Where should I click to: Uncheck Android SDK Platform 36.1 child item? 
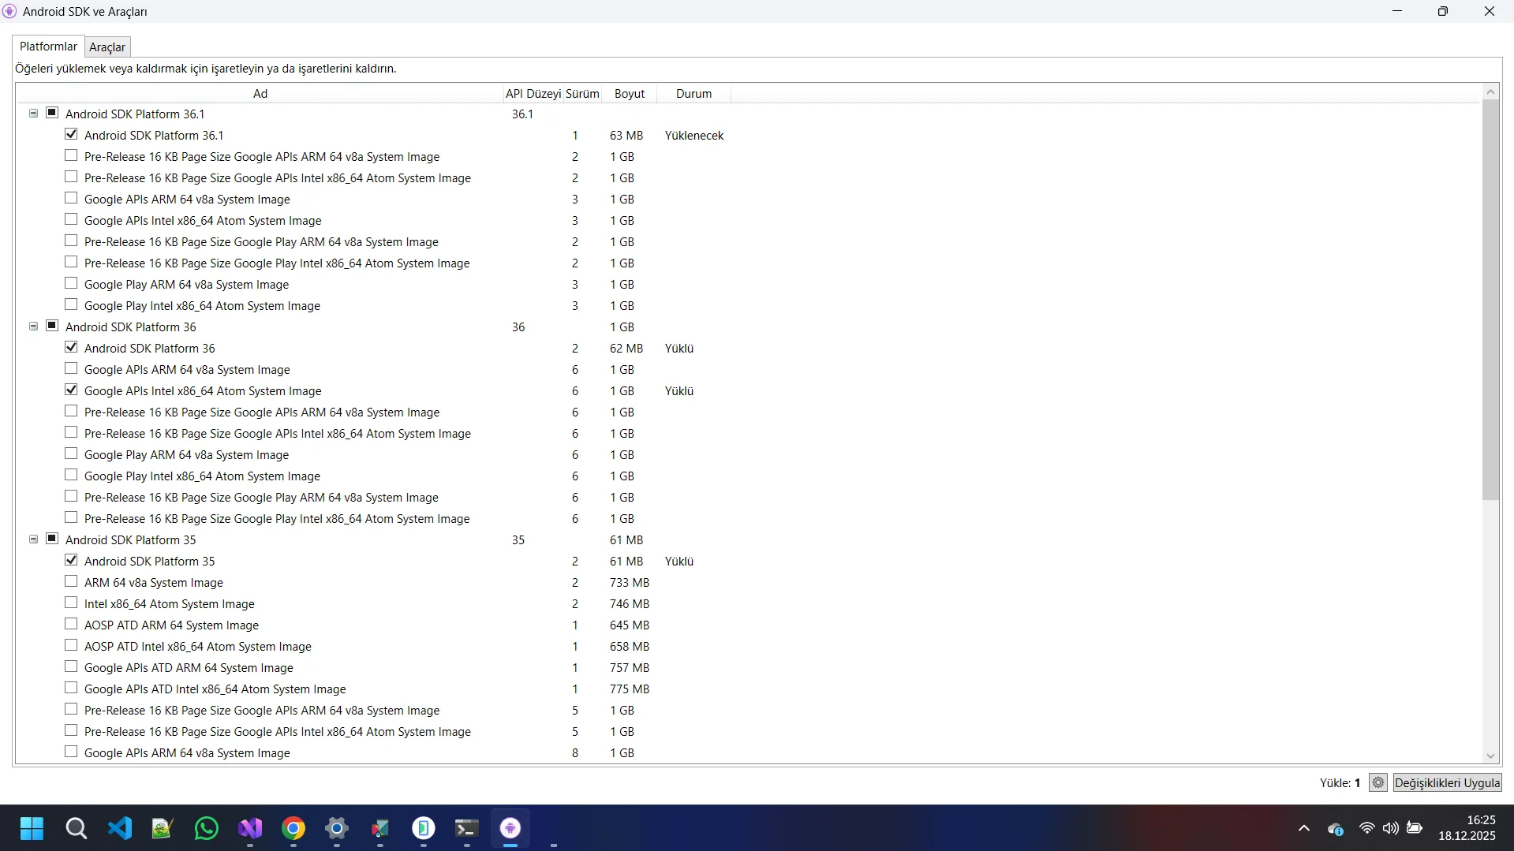point(71,134)
